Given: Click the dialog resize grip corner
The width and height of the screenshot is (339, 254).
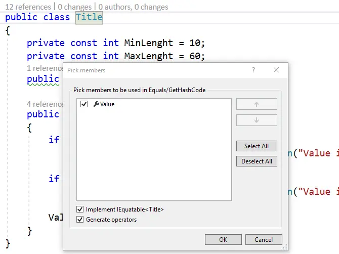Looking at the screenshot, I should pos(285,247).
